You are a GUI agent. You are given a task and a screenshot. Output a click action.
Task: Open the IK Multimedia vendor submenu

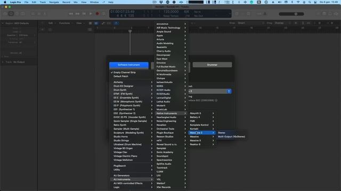(170, 74)
